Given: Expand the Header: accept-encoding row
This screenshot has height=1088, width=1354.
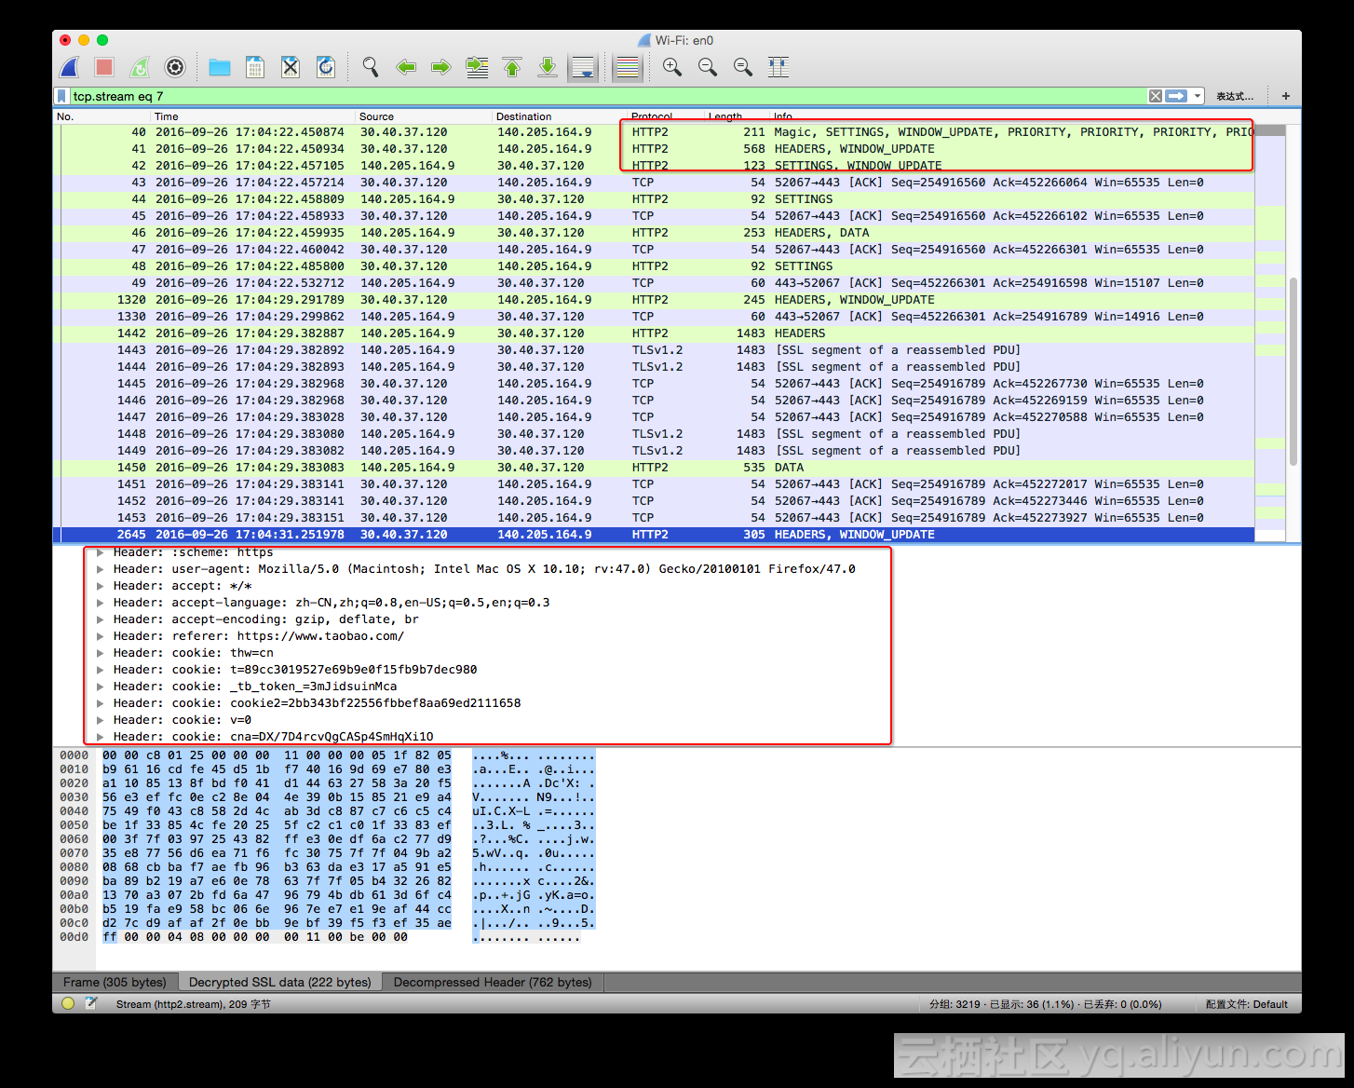Looking at the screenshot, I should (101, 619).
